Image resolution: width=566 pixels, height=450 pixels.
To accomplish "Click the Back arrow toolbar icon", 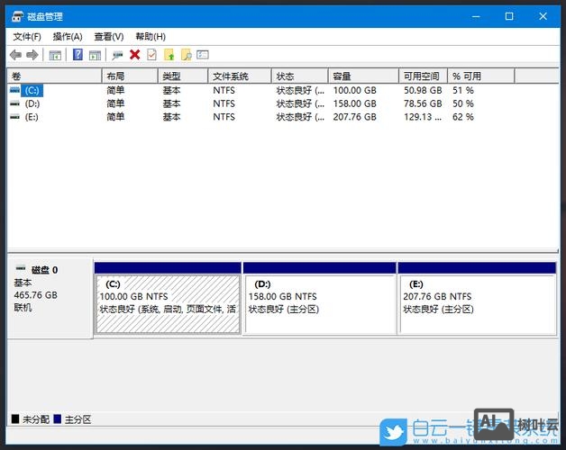I will [16, 55].
